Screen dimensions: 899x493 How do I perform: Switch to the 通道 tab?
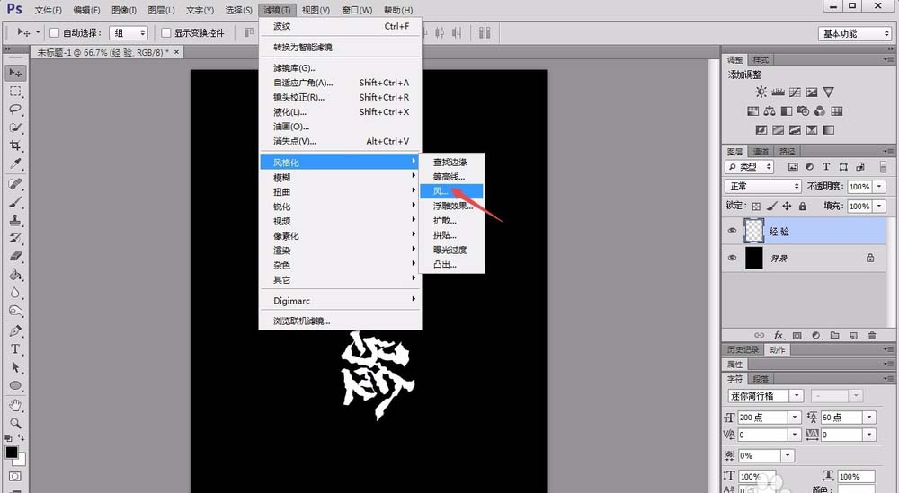click(x=761, y=152)
